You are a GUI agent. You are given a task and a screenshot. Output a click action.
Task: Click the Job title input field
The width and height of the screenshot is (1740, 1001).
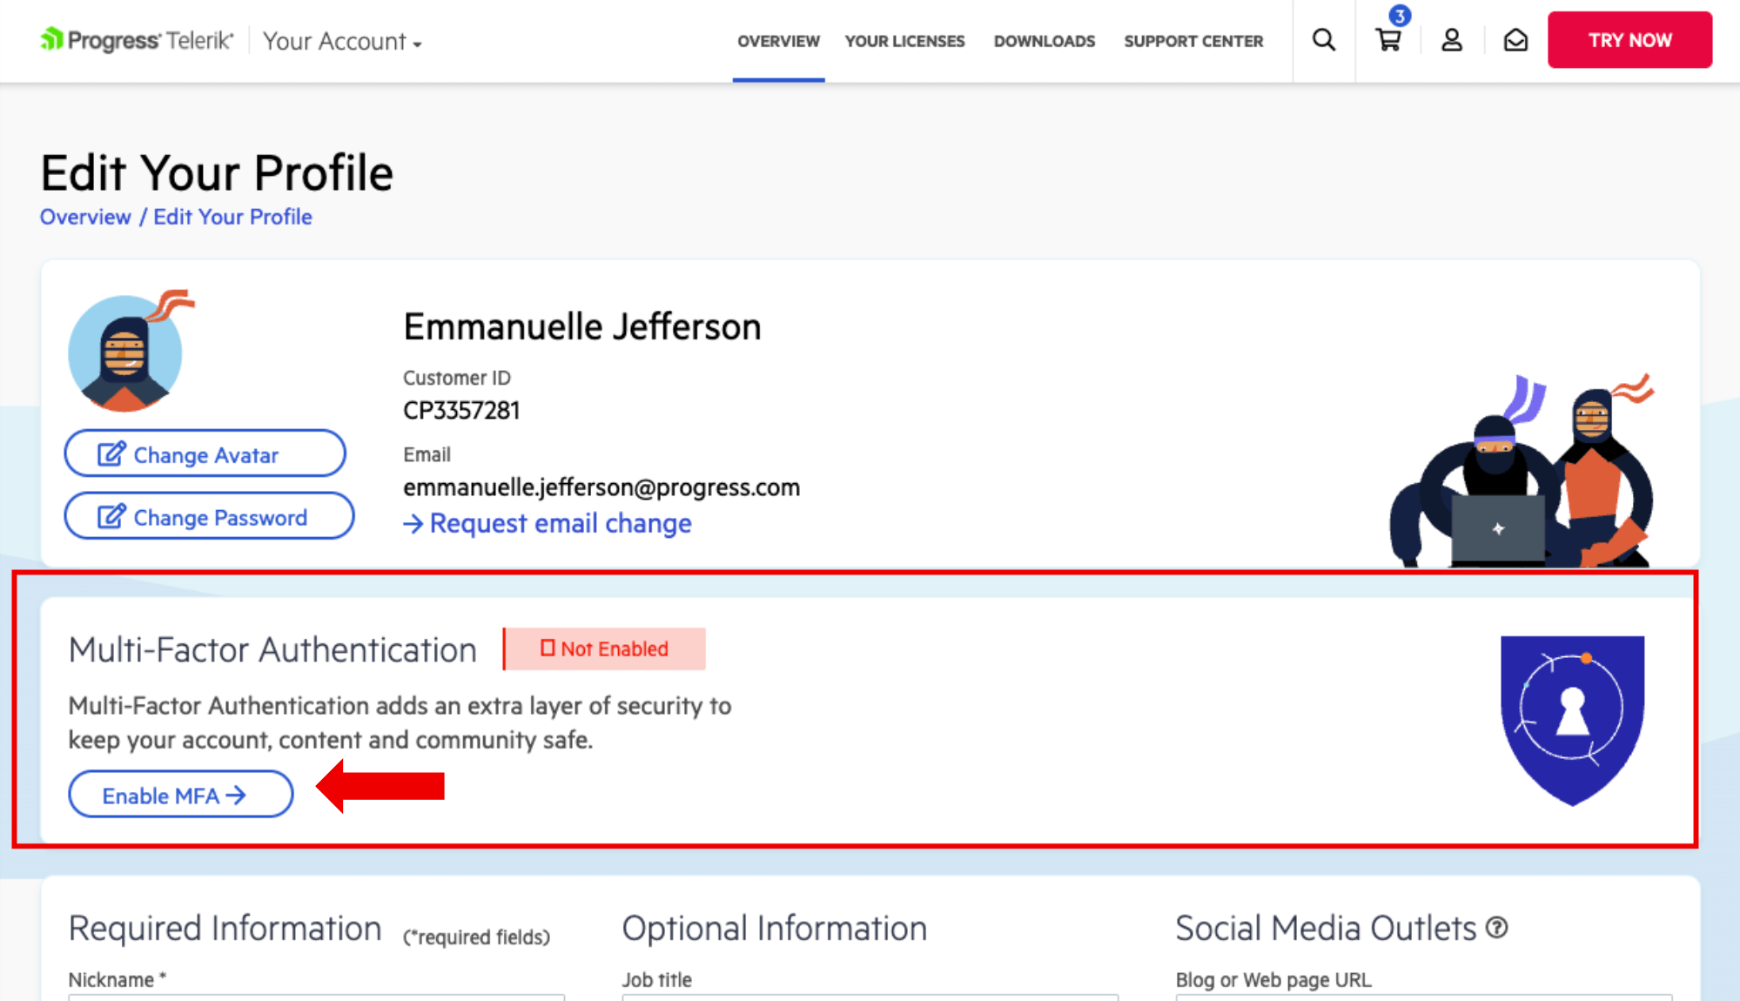click(870, 998)
